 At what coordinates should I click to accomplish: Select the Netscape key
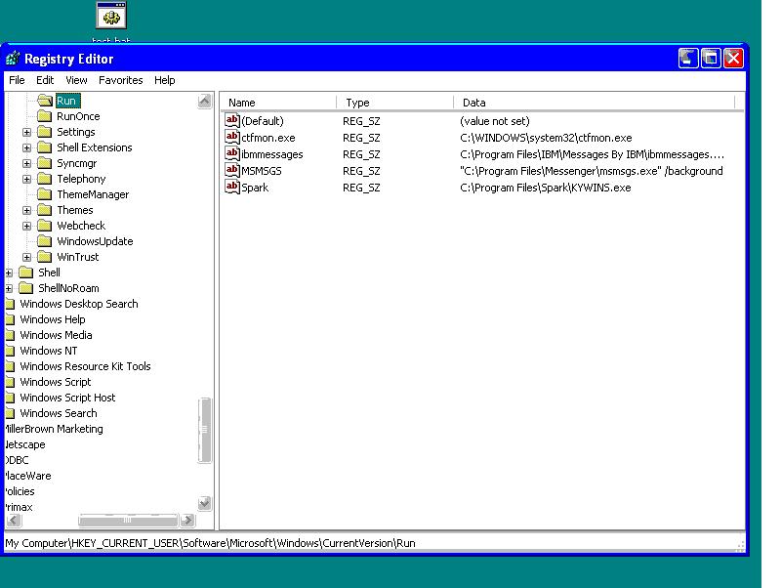point(25,444)
